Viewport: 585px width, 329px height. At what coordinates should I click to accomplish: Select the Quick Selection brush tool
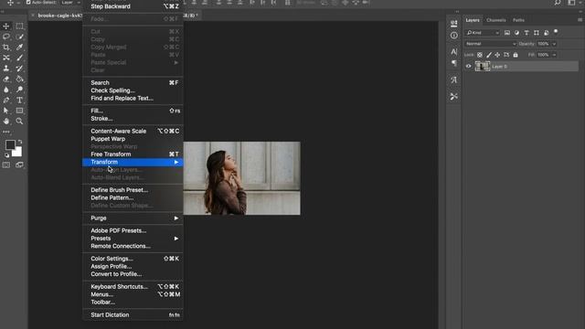[19, 37]
